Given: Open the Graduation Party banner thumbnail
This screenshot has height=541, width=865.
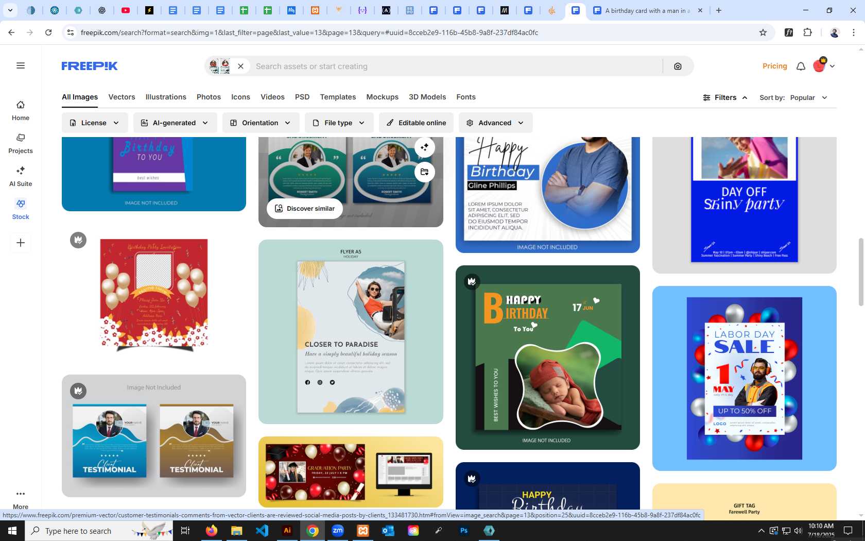Looking at the screenshot, I should click(x=351, y=472).
